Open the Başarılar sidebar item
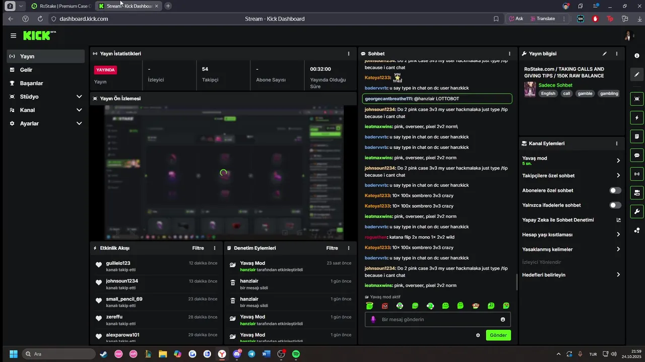Screen dimensions: 645x362 [x=46, y=83]
